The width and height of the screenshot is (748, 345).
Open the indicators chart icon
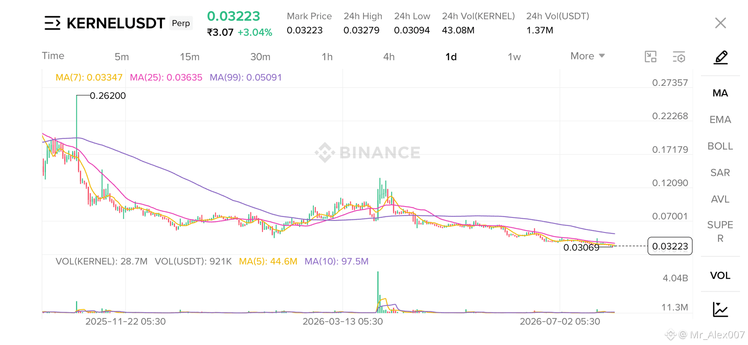[720, 309]
